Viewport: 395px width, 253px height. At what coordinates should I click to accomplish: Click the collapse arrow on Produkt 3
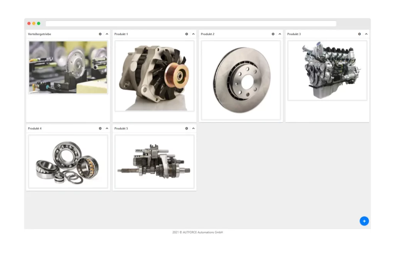pyautogui.click(x=366, y=34)
